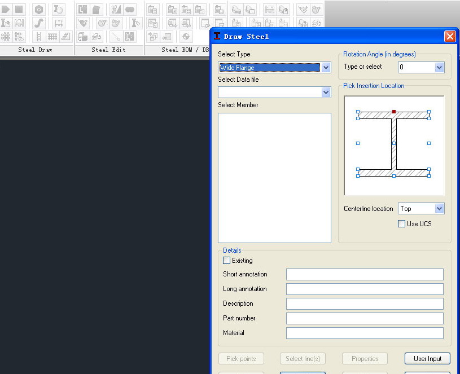
Task: Pick the right-middle insertion point handle
Action: pyautogui.click(x=429, y=143)
